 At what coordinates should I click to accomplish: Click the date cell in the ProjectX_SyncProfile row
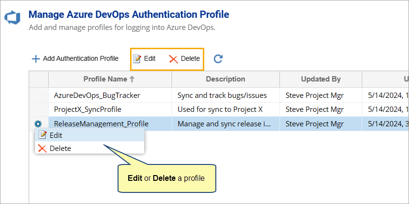click(x=385, y=109)
